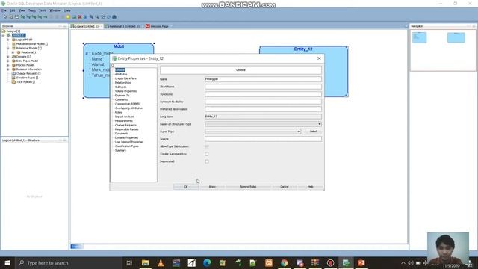Enable Create Surrogate Key checkbox
The height and width of the screenshot is (269, 478).
[x=207, y=154]
